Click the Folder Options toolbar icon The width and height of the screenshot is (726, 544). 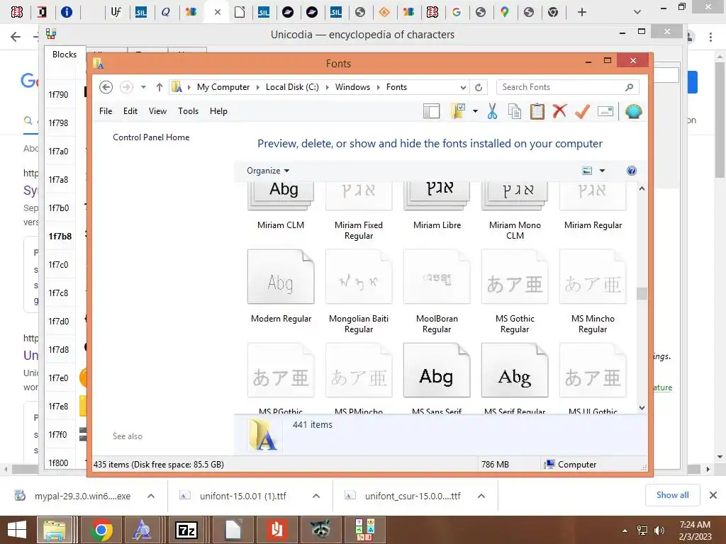[458, 111]
